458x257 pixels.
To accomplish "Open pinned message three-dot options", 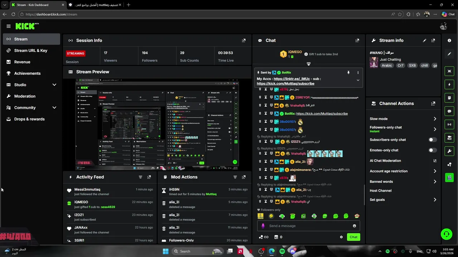I will [358, 72].
